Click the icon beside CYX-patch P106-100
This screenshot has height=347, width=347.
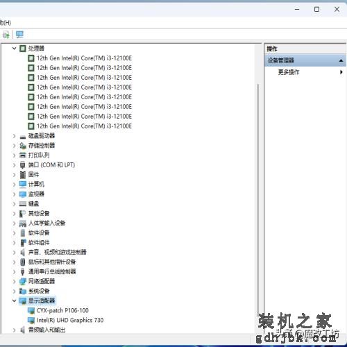tap(31, 311)
